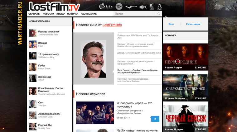Open news Кастинг: Юппер — опасная вдова
Screen dimensions: 237x132
coord(135,45)
